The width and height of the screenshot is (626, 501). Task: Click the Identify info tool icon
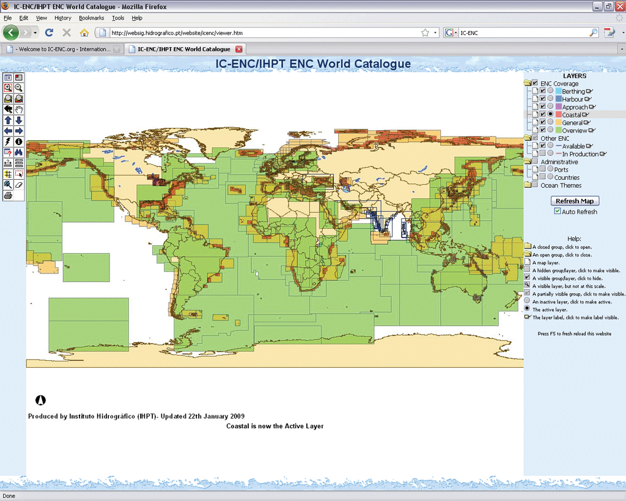pos(19,141)
